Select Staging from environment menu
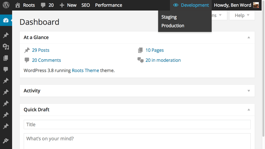This screenshot has height=149, width=265. click(x=169, y=17)
